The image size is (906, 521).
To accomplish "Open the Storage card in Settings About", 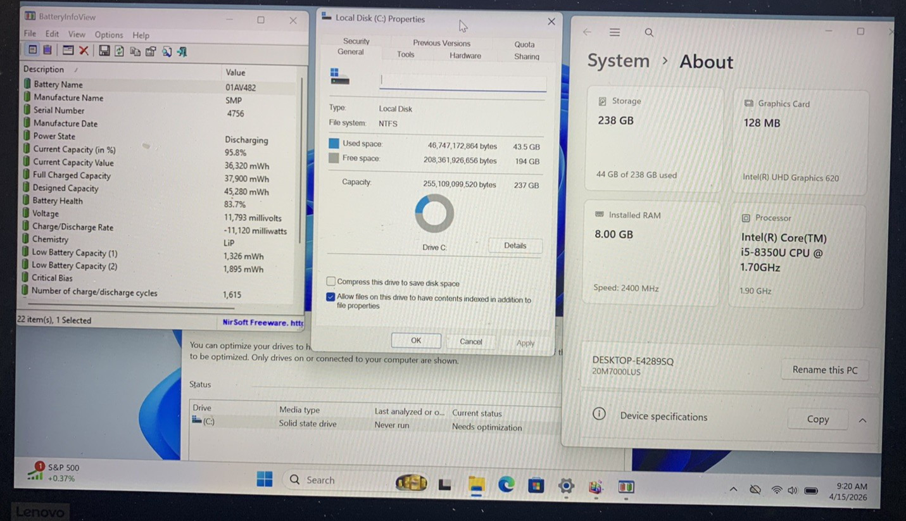I will [654, 139].
